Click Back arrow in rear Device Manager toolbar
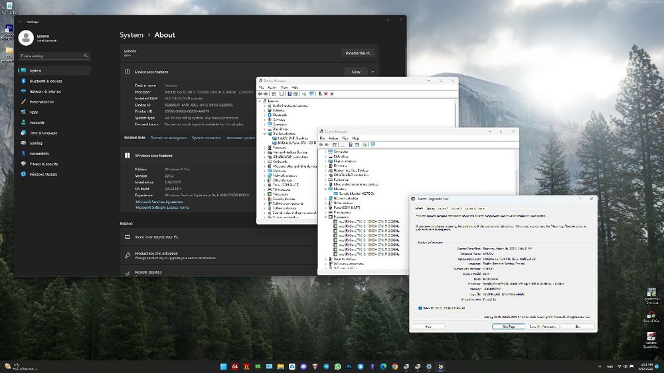The width and height of the screenshot is (664, 373). (260, 94)
